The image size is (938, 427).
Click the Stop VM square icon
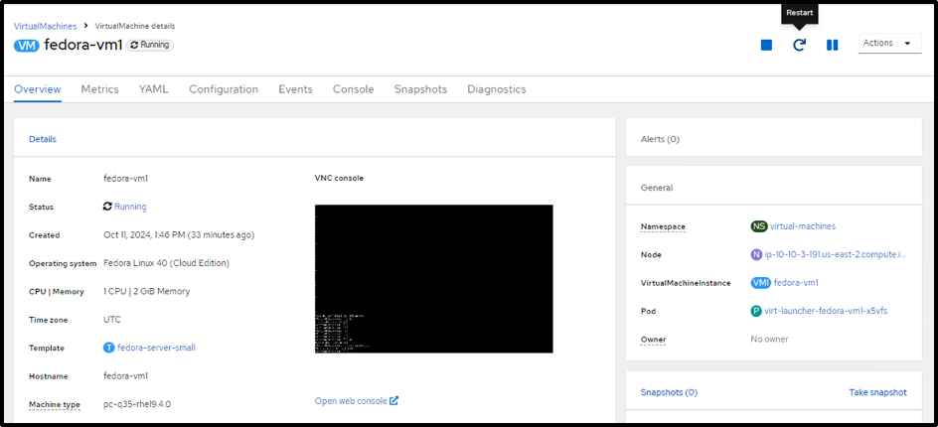pyautogui.click(x=766, y=45)
